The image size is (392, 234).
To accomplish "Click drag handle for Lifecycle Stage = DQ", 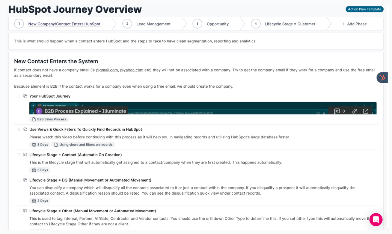I will point(18,180).
